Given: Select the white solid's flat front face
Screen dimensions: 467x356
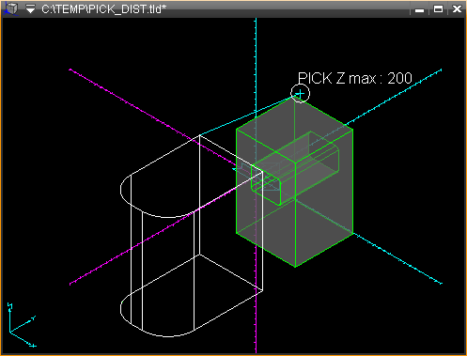Looking at the screenshot, I should (x=231, y=213).
